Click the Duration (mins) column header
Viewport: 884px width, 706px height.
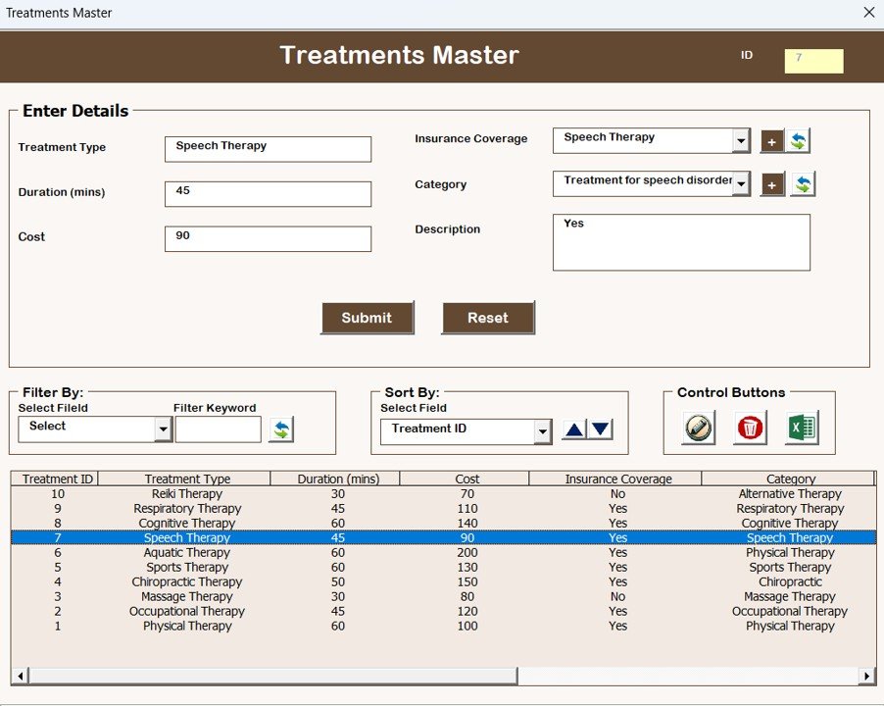pyautogui.click(x=335, y=479)
